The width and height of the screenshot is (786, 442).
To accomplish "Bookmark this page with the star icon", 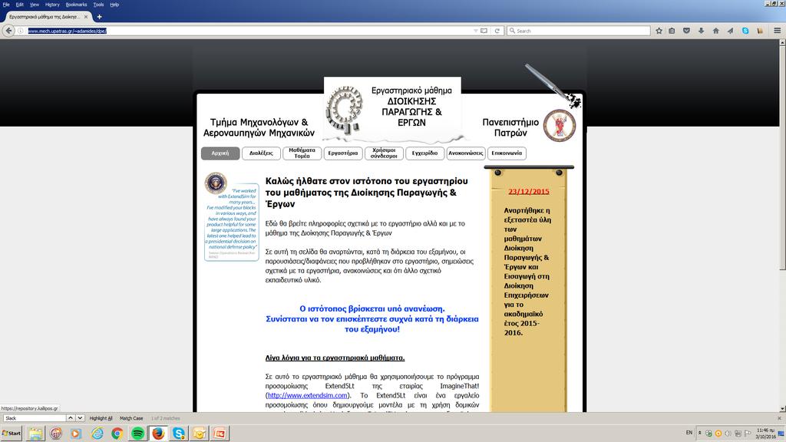I will point(659,31).
